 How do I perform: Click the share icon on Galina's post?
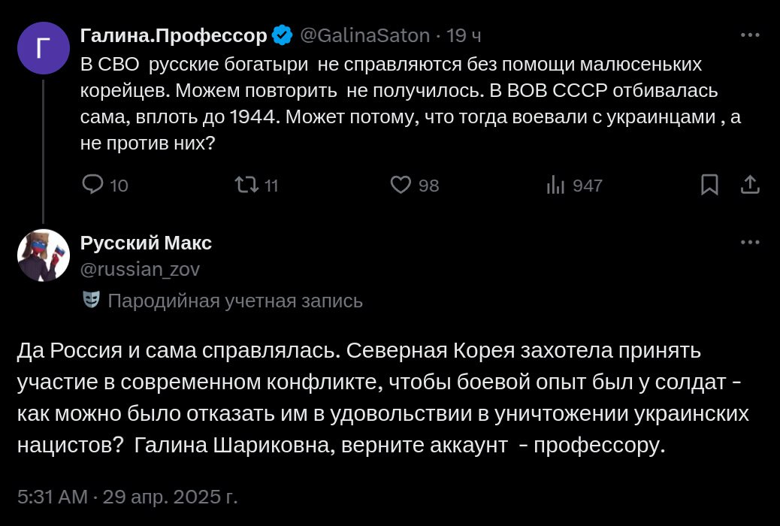click(x=751, y=185)
